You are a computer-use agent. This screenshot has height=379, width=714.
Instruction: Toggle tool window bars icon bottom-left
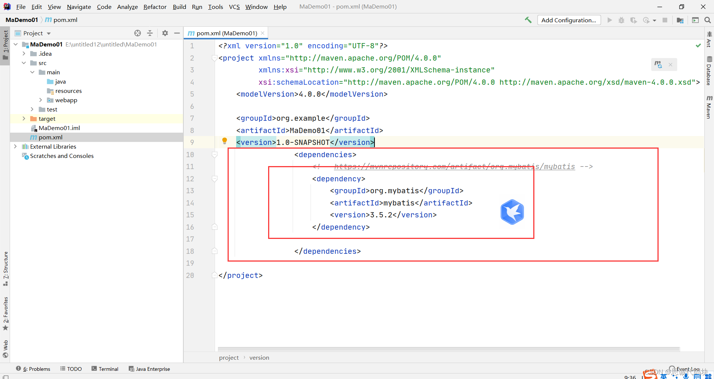click(x=5, y=376)
